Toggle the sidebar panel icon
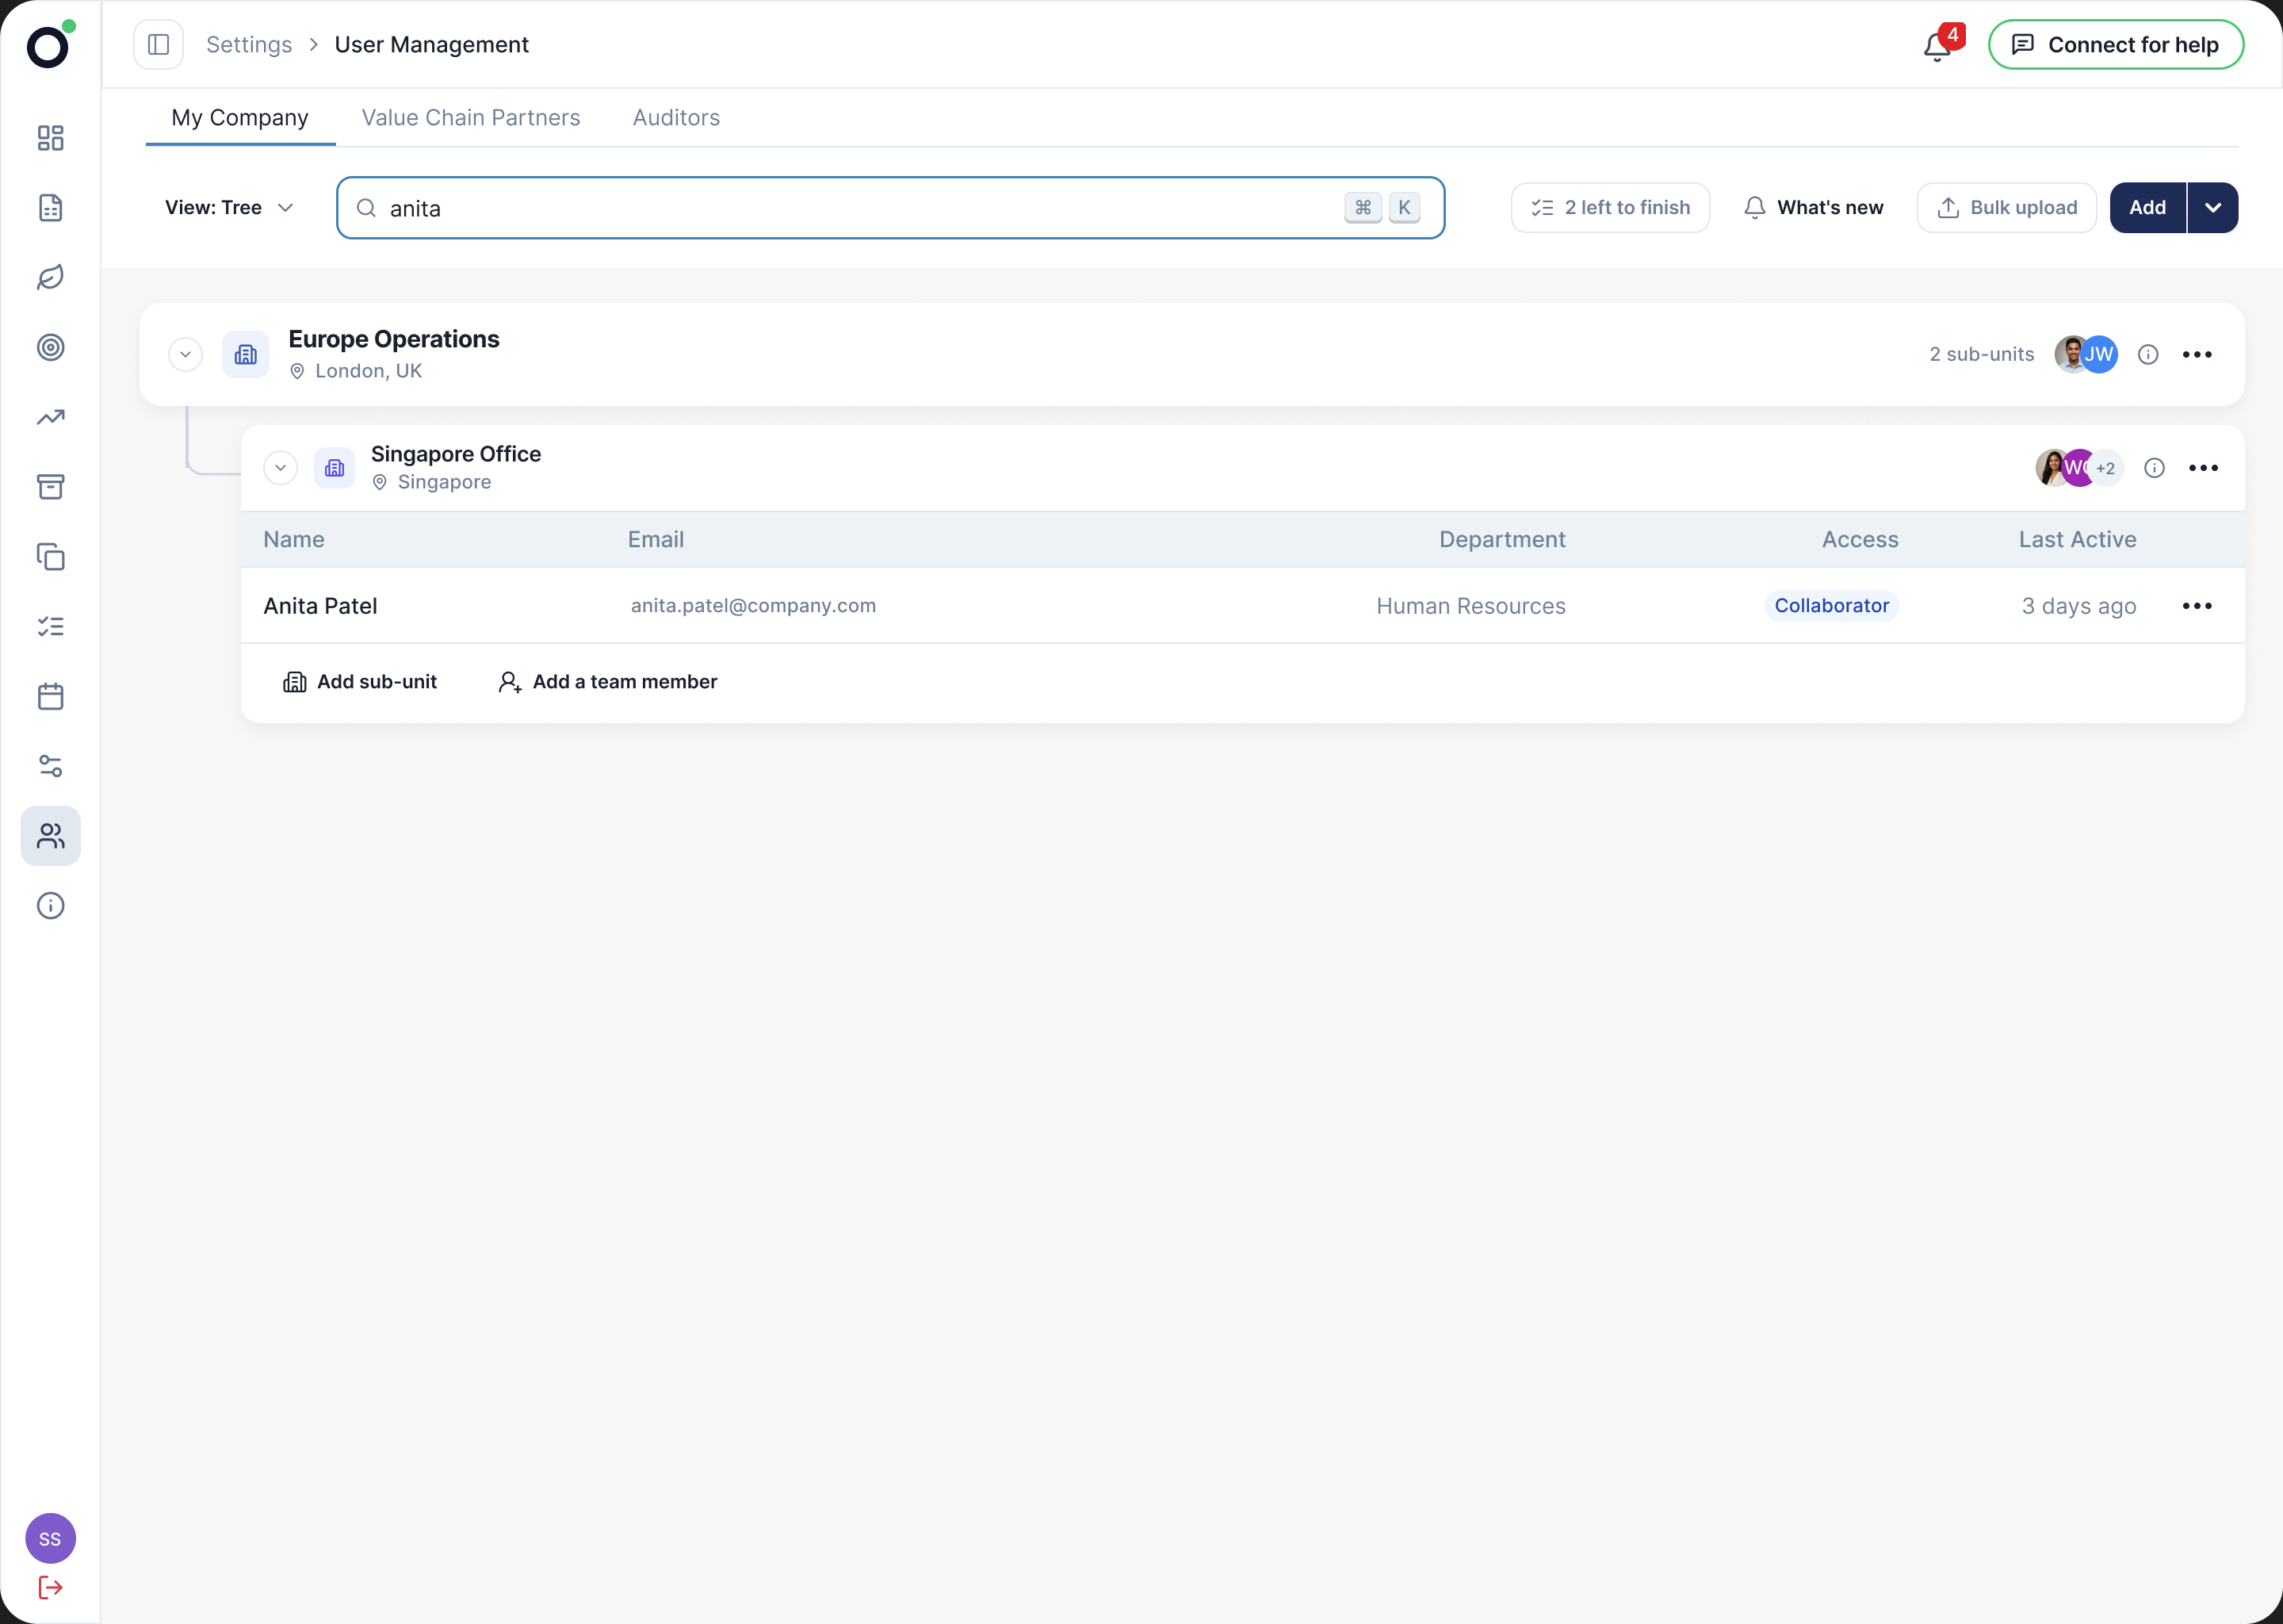 (x=158, y=45)
